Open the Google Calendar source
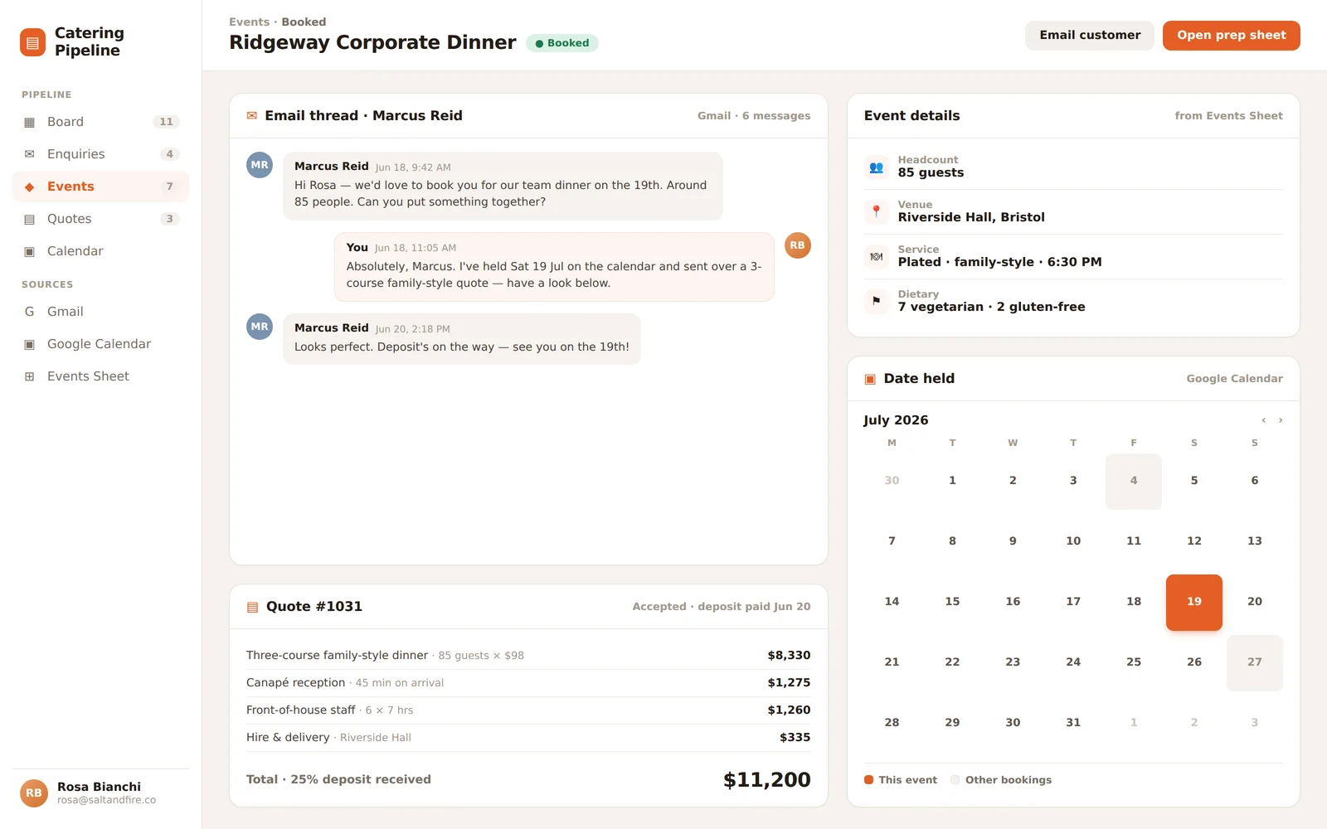 100,344
